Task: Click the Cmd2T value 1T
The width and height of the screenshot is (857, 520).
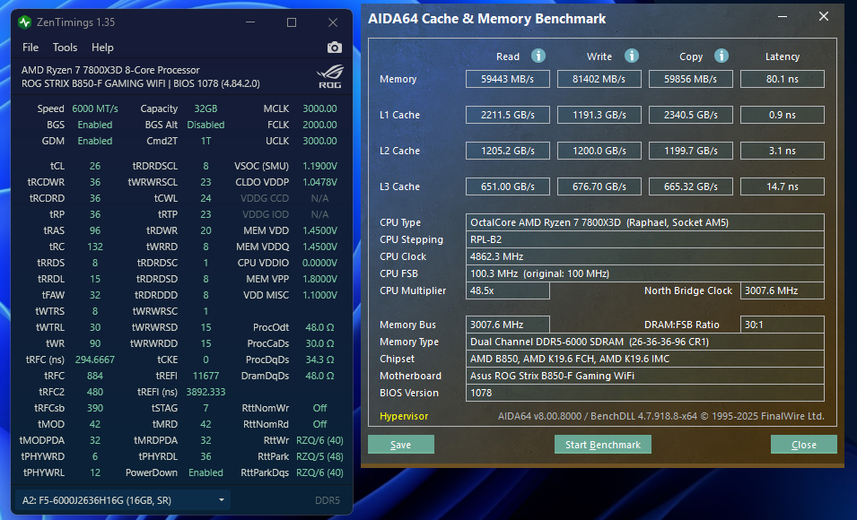Action: 206,141
